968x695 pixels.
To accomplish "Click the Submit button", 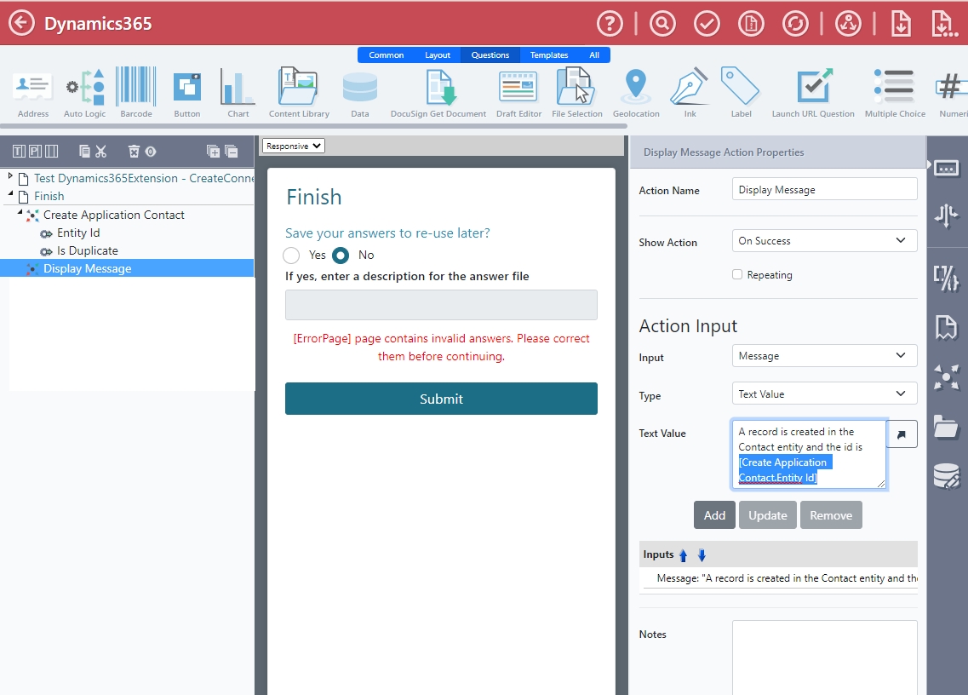I will pos(441,399).
